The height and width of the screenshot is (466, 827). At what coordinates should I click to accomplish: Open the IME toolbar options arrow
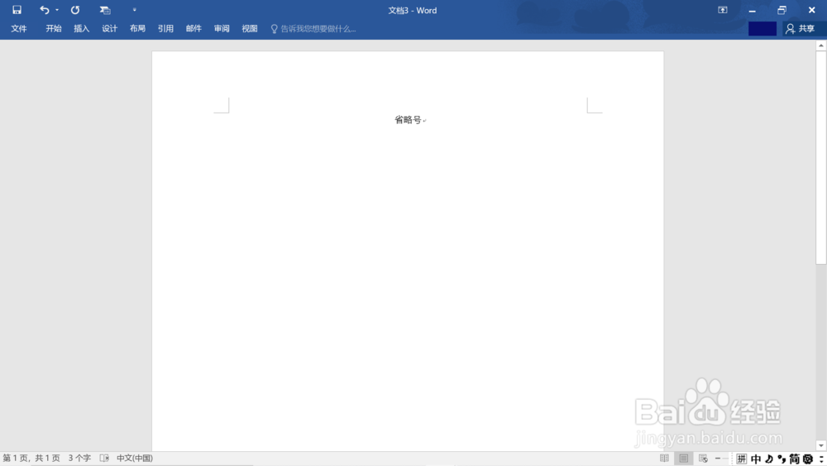tap(822, 459)
